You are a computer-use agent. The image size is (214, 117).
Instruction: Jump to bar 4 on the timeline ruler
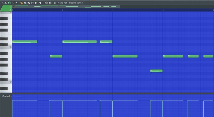pyautogui.click(x=163, y=10)
